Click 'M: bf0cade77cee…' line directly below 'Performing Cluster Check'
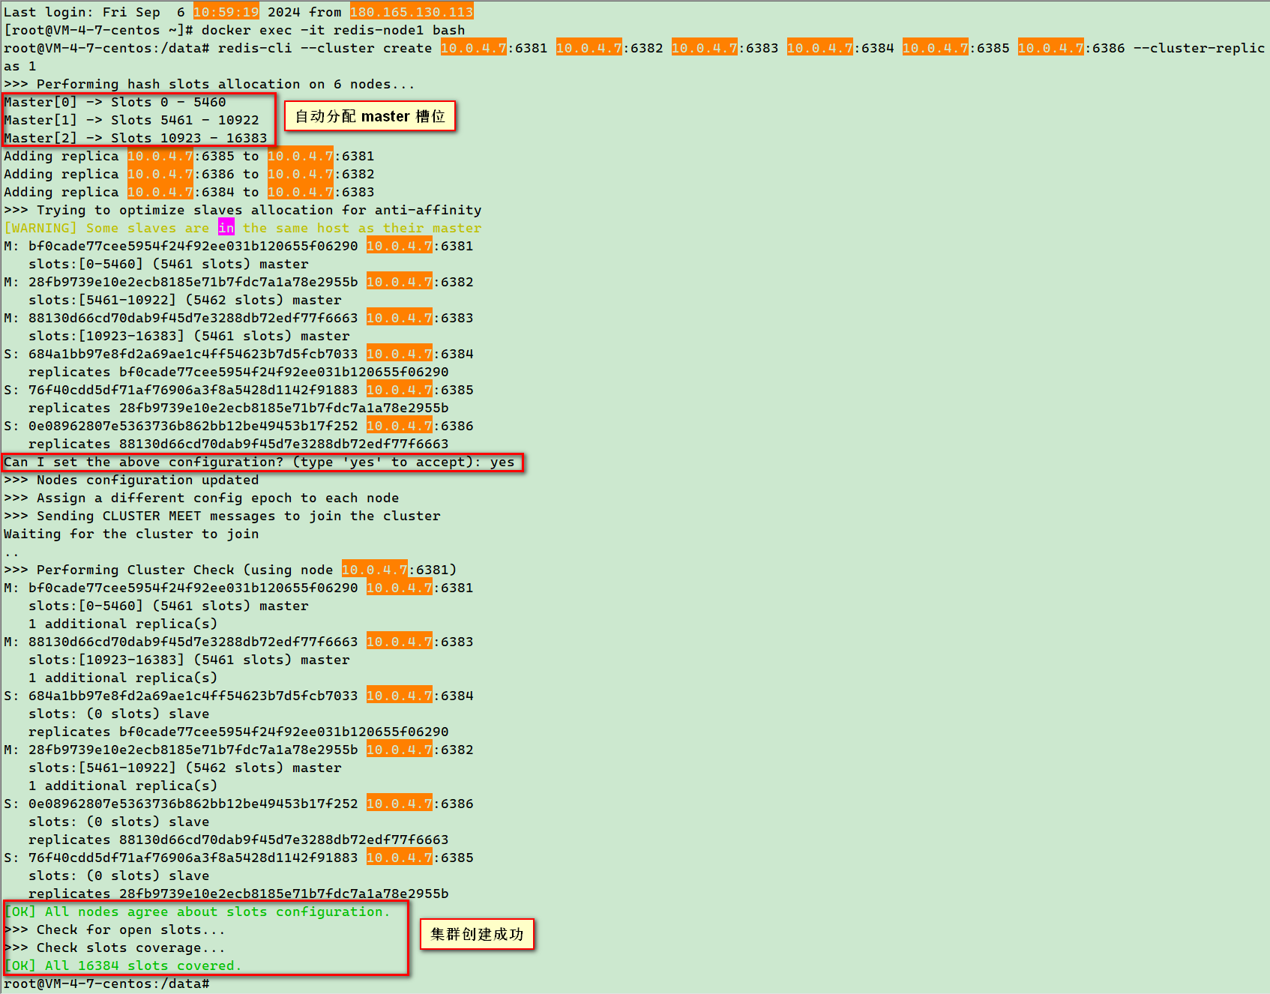Viewport: 1270px width, 994px height. pos(238,588)
